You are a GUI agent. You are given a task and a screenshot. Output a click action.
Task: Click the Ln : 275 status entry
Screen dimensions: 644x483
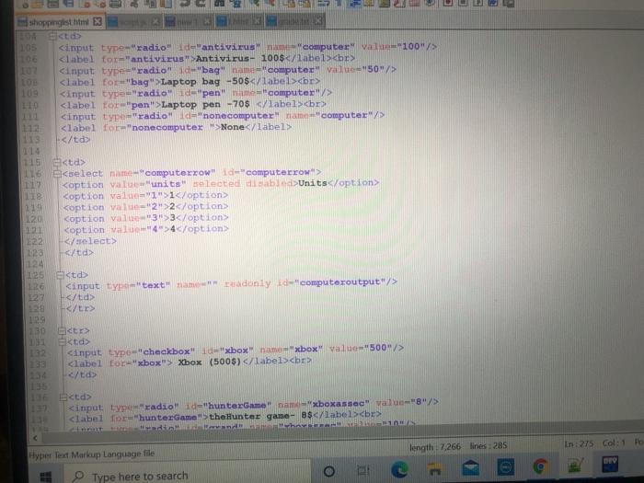coord(579,444)
